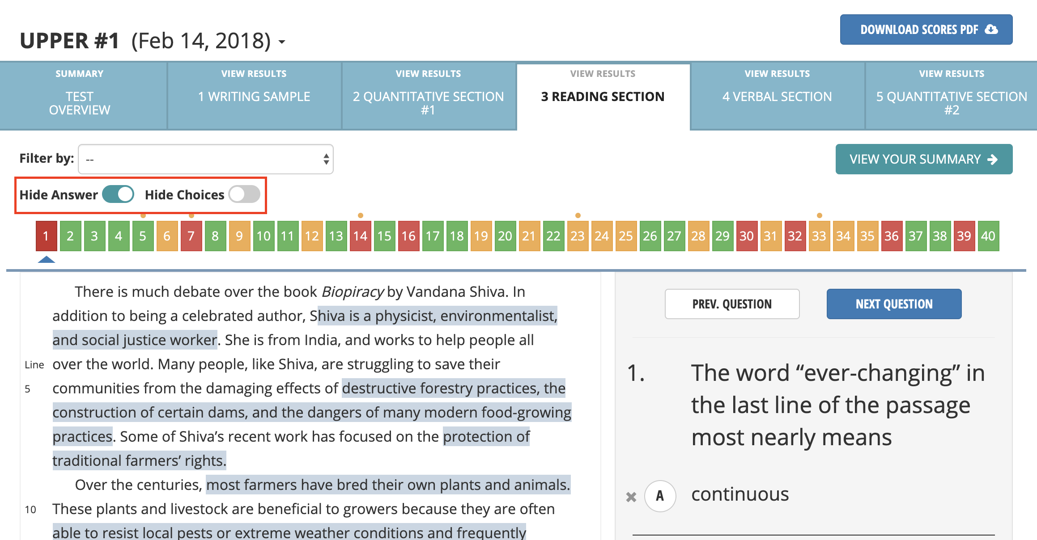Click the X mark beside choice A
1037x540 pixels.
(631, 497)
